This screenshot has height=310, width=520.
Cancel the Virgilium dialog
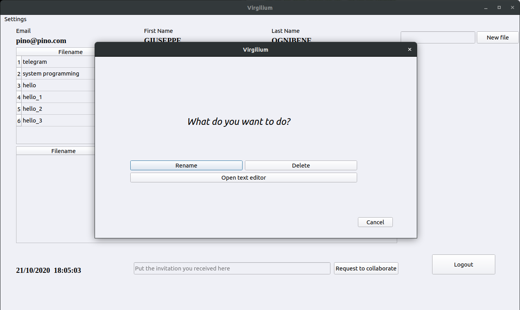[375, 222]
